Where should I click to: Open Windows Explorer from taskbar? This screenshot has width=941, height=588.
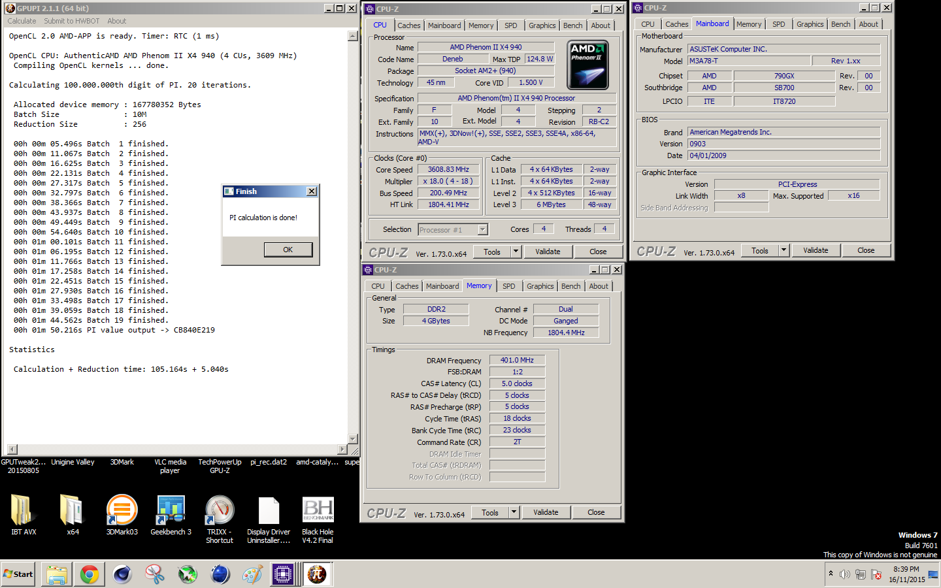tap(57, 574)
